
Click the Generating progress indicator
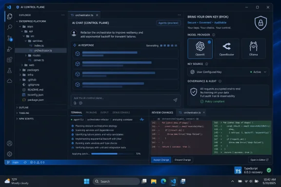[161, 45]
